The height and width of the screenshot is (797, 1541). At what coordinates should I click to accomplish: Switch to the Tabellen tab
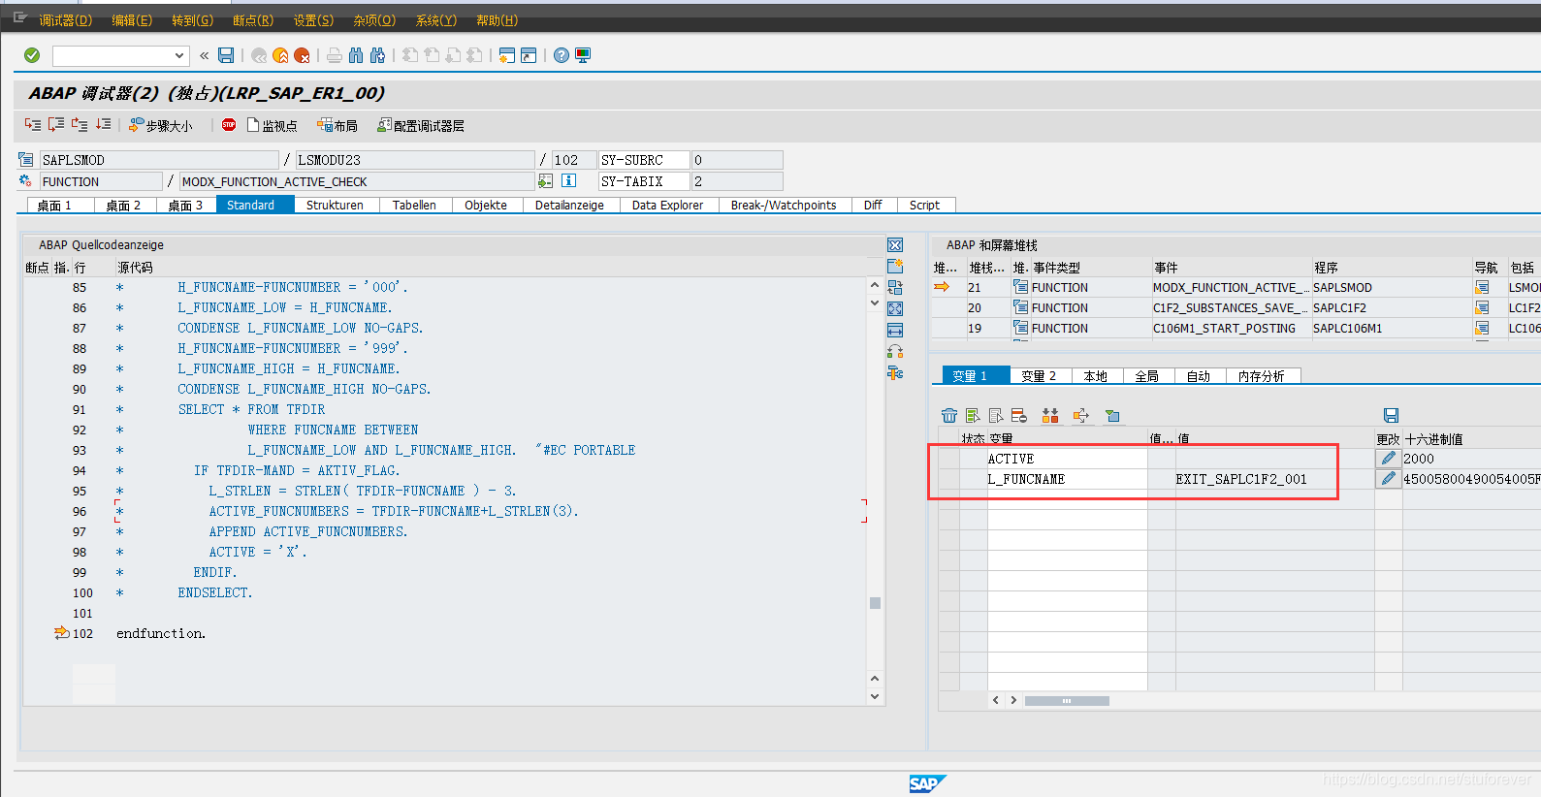coord(414,205)
